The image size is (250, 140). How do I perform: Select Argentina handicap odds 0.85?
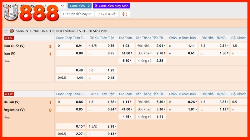tap(71, 109)
